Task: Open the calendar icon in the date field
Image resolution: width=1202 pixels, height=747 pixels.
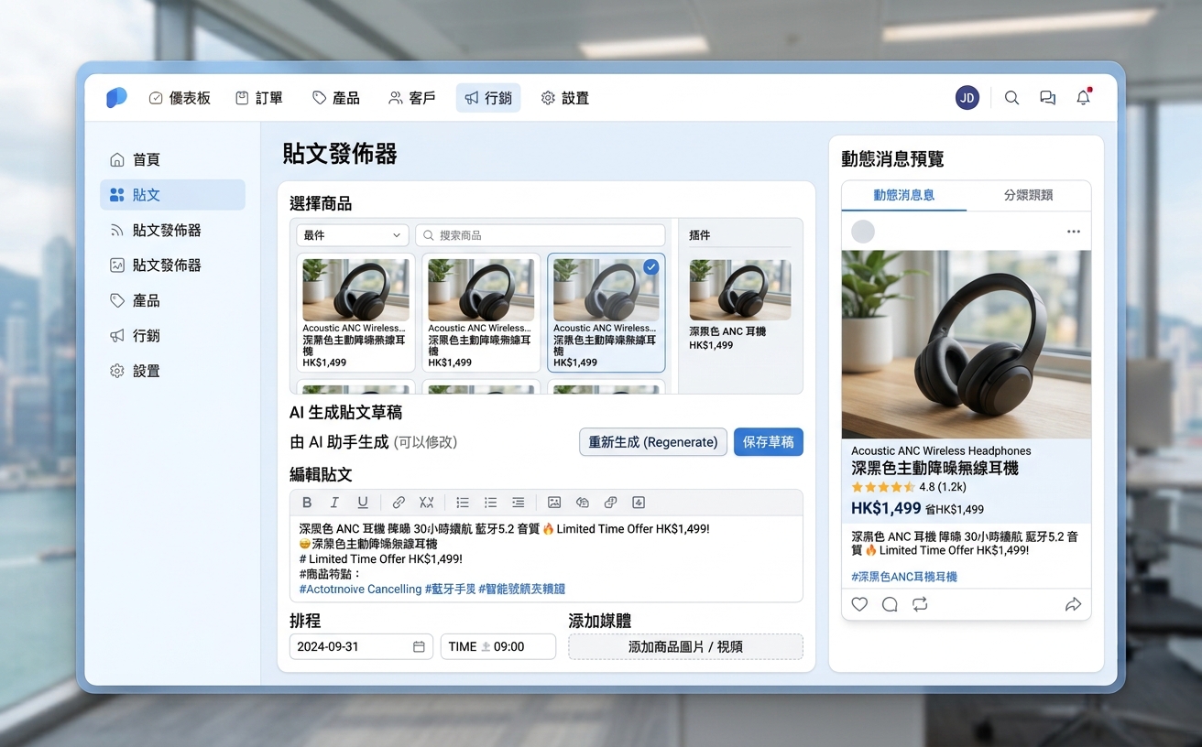Action: 419,646
